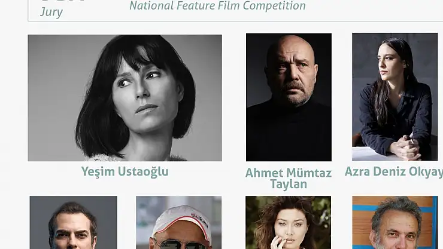Screen dimensions: 443x249
Task: Select the National Feature Film Competition heading
Action: pyautogui.click(x=217, y=5)
